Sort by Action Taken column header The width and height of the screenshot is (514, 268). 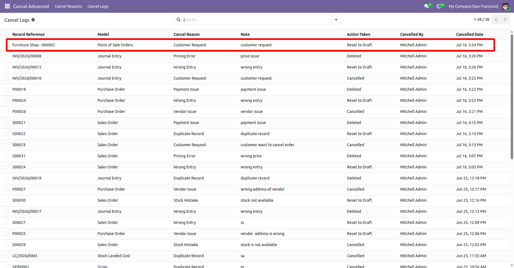point(358,34)
